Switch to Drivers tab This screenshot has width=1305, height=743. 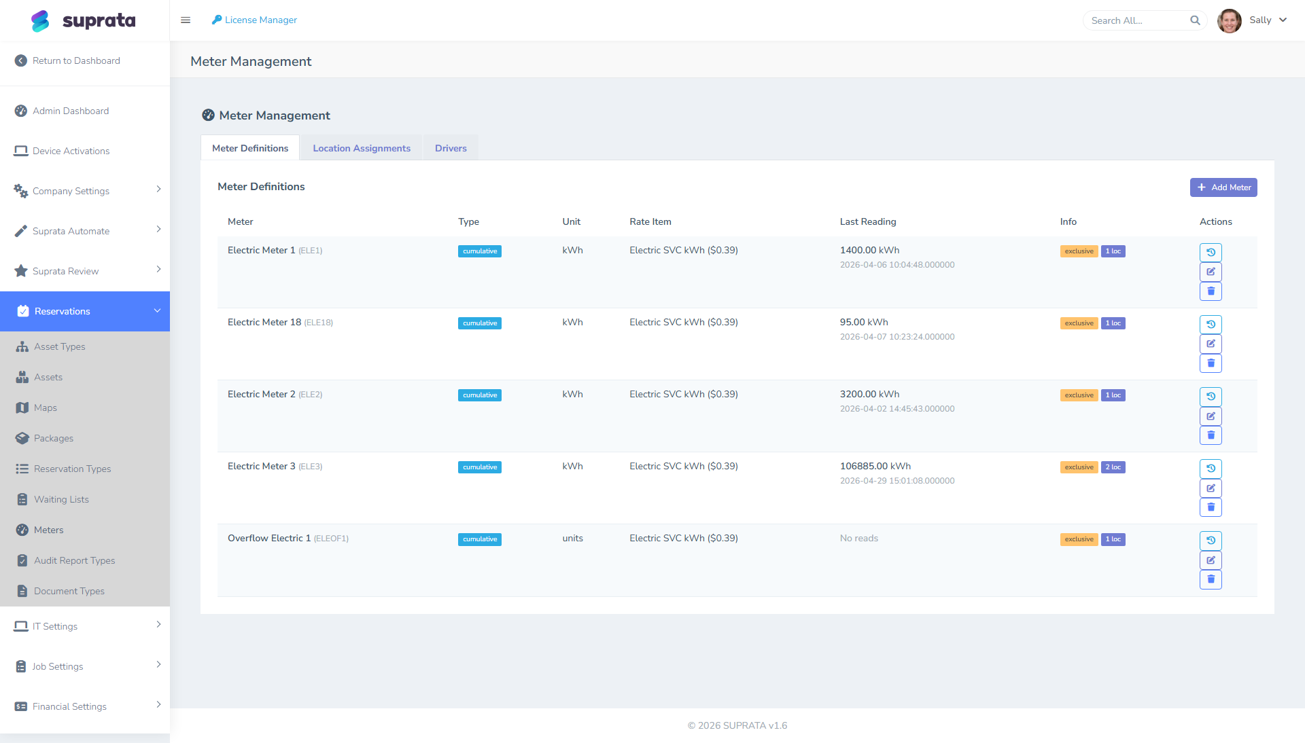(x=451, y=148)
